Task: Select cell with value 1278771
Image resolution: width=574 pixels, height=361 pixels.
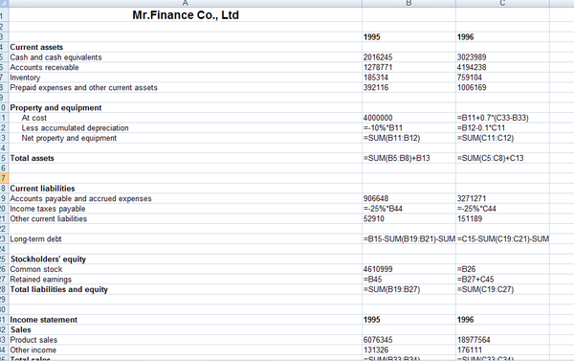Action: (x=378, y=67)
